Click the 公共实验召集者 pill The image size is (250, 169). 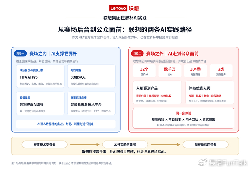[125, 145]
